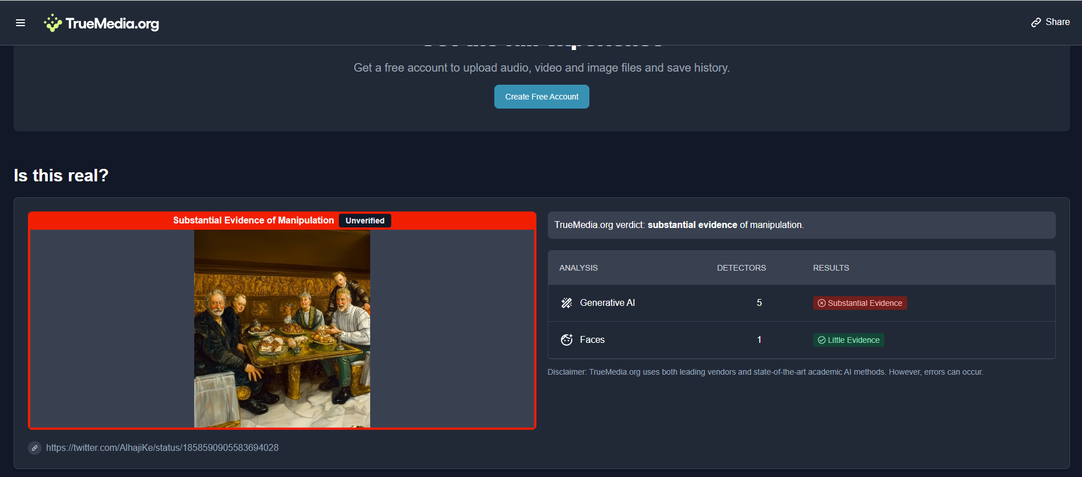Open the analyzed painting thumbnail
1082x477 pixels.
[x=282, y=329]
